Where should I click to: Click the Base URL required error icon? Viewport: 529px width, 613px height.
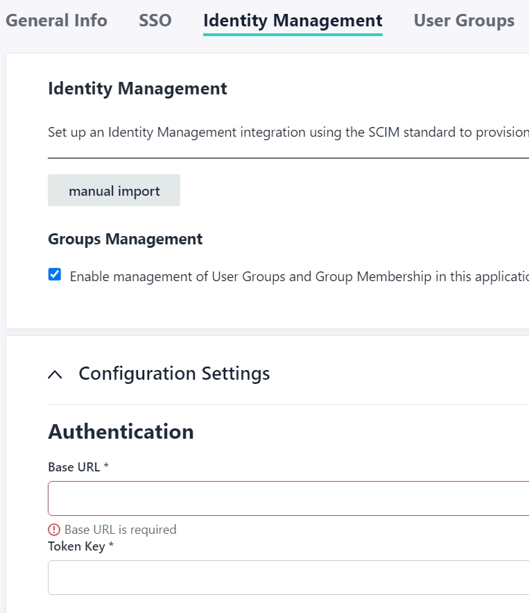click(x=54, y=530)
